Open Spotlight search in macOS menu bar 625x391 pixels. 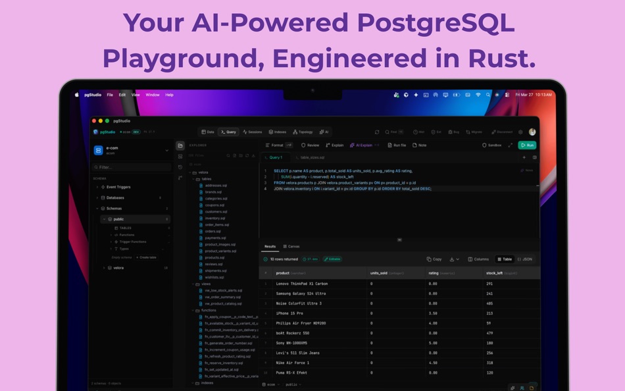(488, 95)
